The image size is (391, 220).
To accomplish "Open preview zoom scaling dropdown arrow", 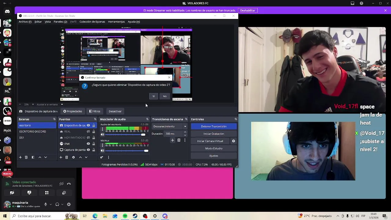I will point(62,105).
